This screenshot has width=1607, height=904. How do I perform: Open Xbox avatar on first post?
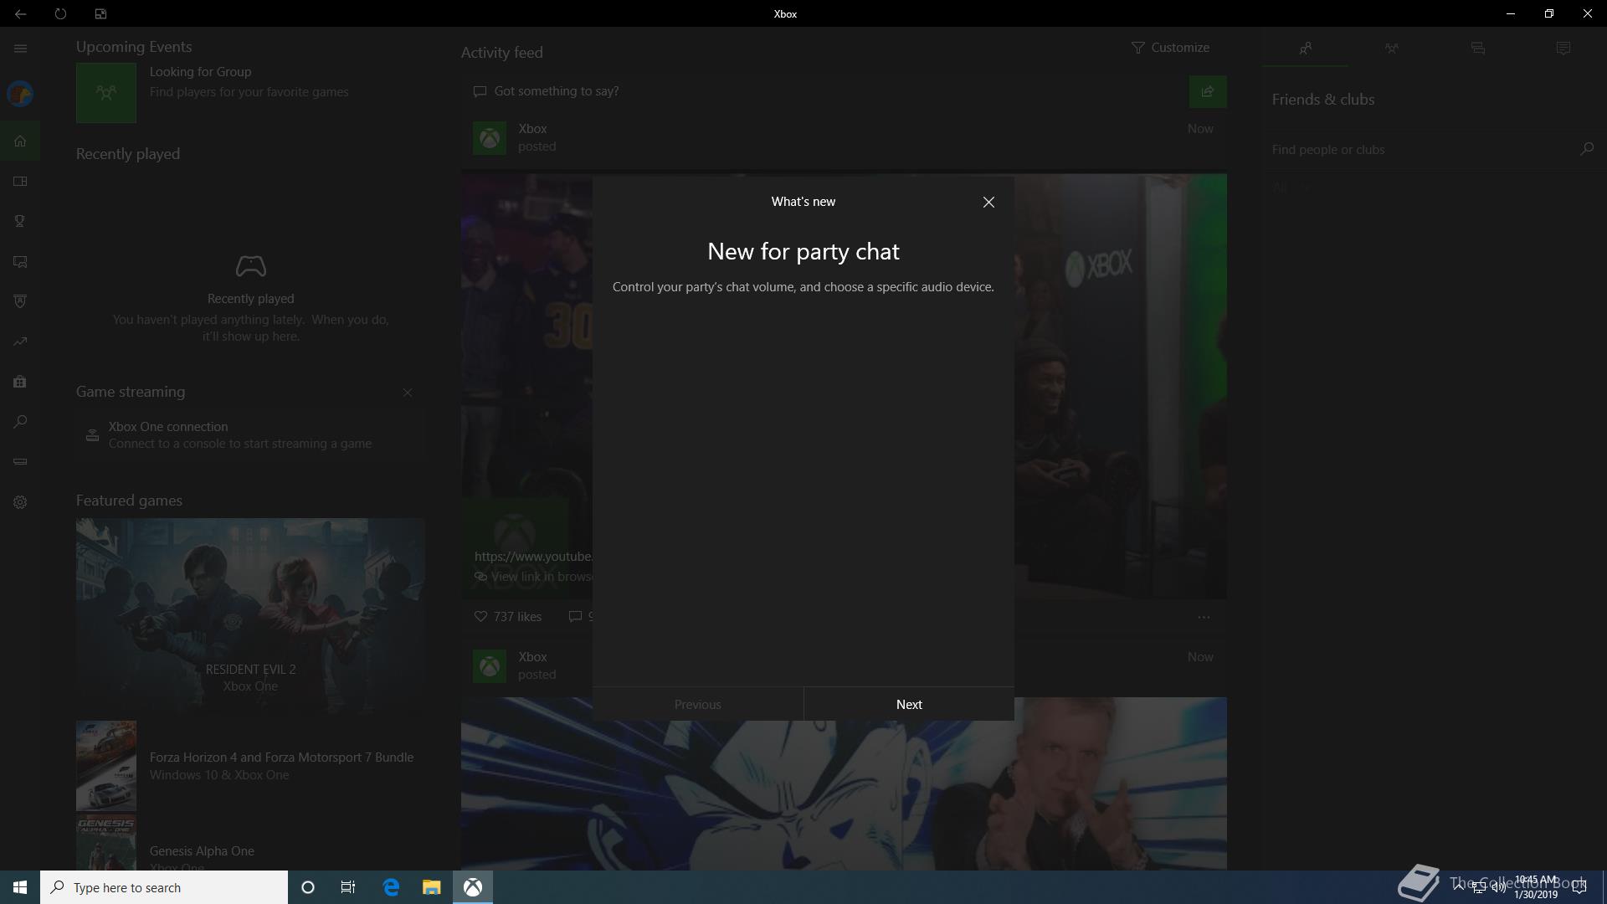490,138
